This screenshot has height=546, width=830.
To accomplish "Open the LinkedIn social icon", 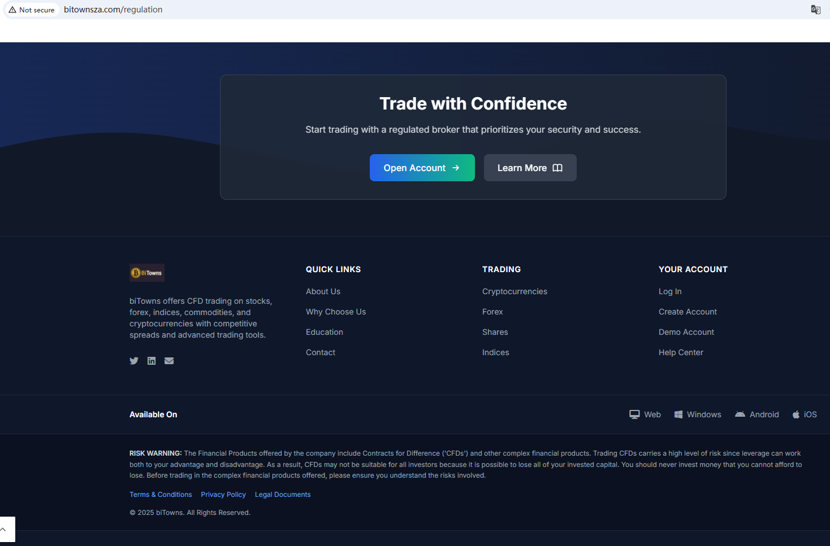I will 152,361.
